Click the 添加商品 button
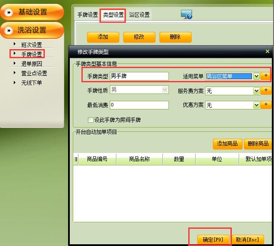274x246 pixels. [227, 144]
